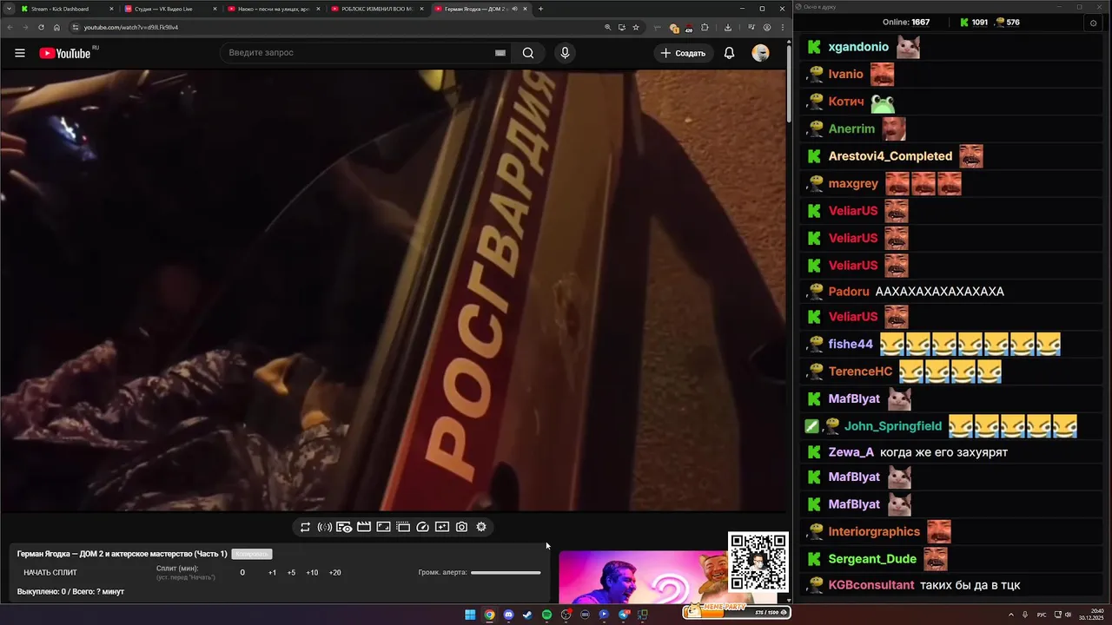Open Steam from the taskbar
1112x625 pixels.
pos(527,615)
